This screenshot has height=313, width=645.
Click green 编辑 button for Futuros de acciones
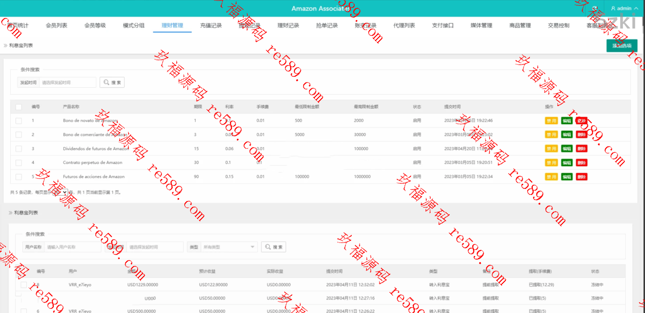coord(566,177)
